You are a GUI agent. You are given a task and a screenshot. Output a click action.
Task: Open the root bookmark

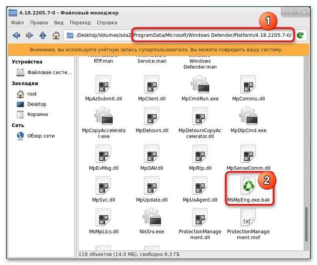pyautogui.click(x=27, y=94)
